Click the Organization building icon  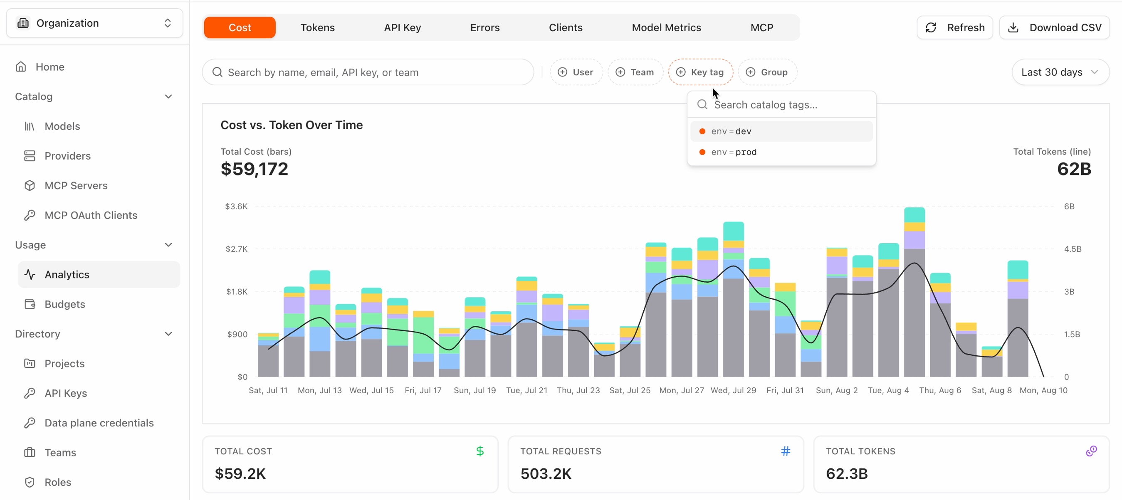coord(23,23)
